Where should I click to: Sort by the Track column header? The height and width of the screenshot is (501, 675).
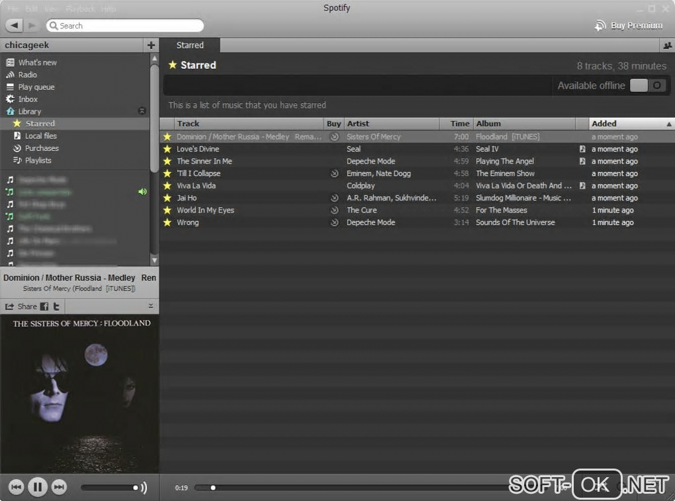(249, 124)
